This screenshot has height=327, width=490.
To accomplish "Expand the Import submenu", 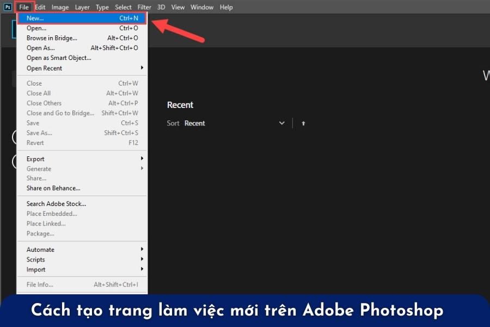I will click(x=35, y=269).
